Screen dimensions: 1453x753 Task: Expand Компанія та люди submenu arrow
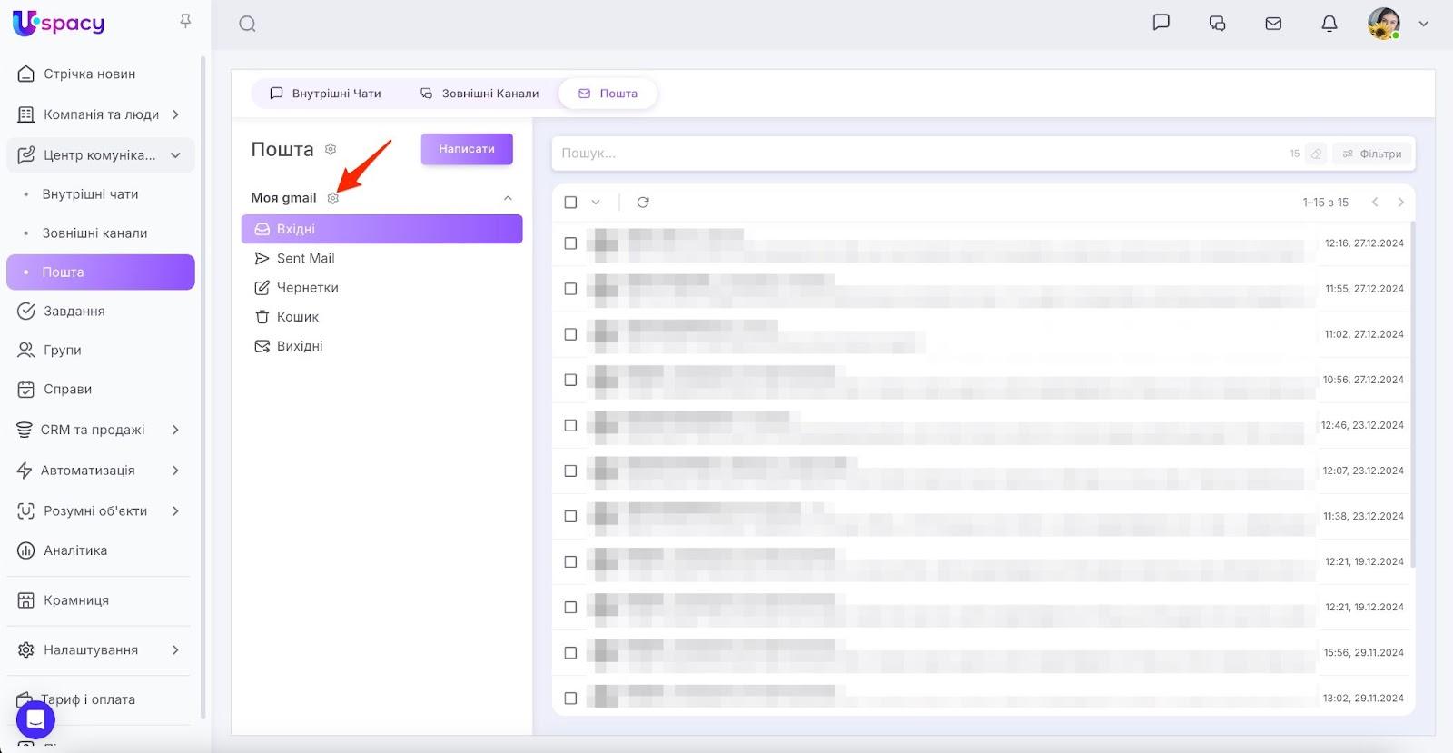coord(175,114)
